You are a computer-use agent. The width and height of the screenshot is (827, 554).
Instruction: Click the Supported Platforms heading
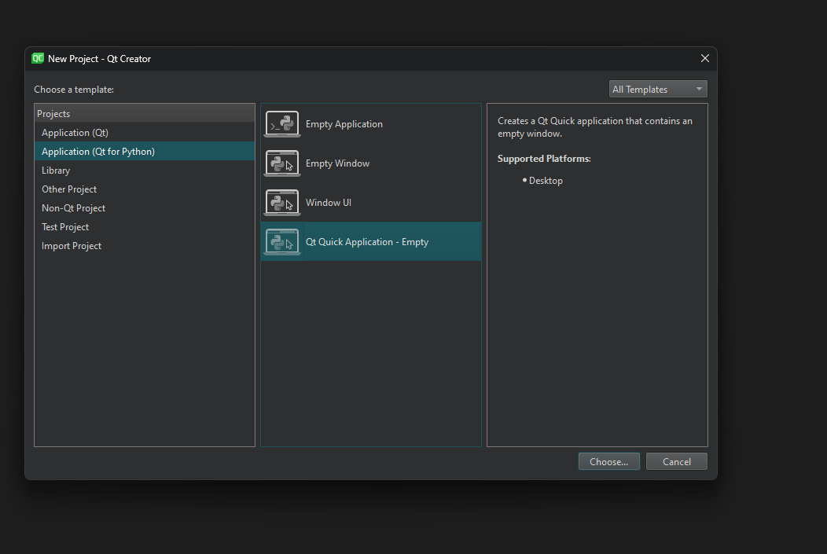(544, 159)
